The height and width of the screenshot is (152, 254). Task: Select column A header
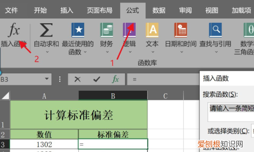click(44, 96)
